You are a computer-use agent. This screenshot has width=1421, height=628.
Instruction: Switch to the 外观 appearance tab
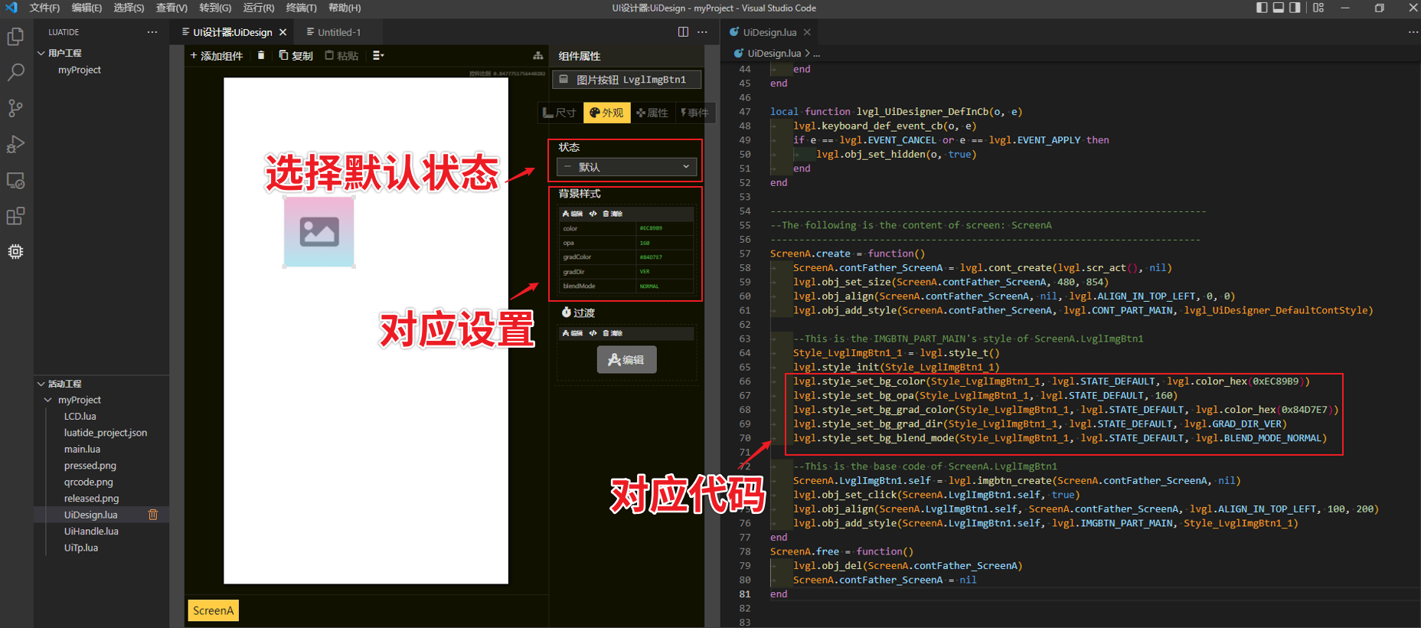(606, 113)
